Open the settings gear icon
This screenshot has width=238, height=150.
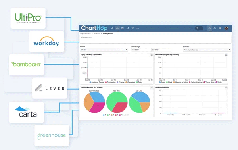(215, 28)
